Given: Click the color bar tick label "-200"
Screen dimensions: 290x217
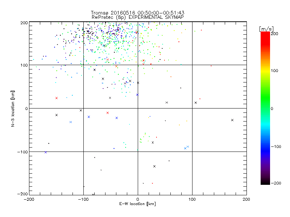Looking at the screenshot, I should pos(276,183).
